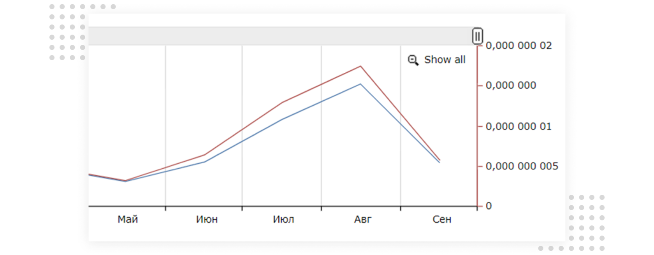Click the 0,000 000 01 axis value
Viewport: 654px width, 255px height.
519,127
